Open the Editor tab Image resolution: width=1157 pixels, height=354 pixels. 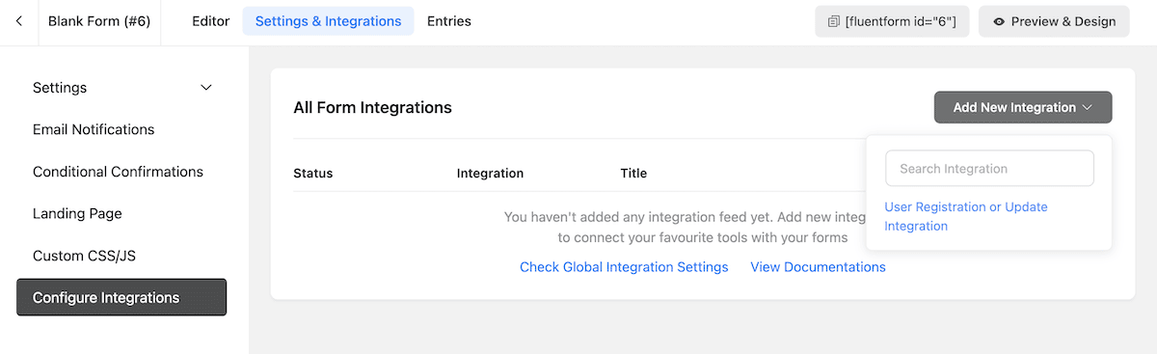click(211, 21)
